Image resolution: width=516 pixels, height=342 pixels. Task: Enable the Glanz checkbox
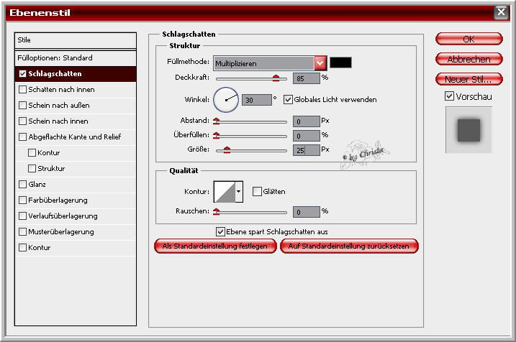pos(22,184)
